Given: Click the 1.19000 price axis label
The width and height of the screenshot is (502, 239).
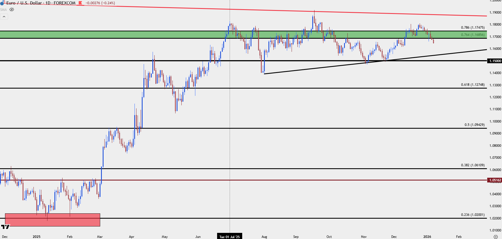Looking at the screenshot, I should 495,13.
